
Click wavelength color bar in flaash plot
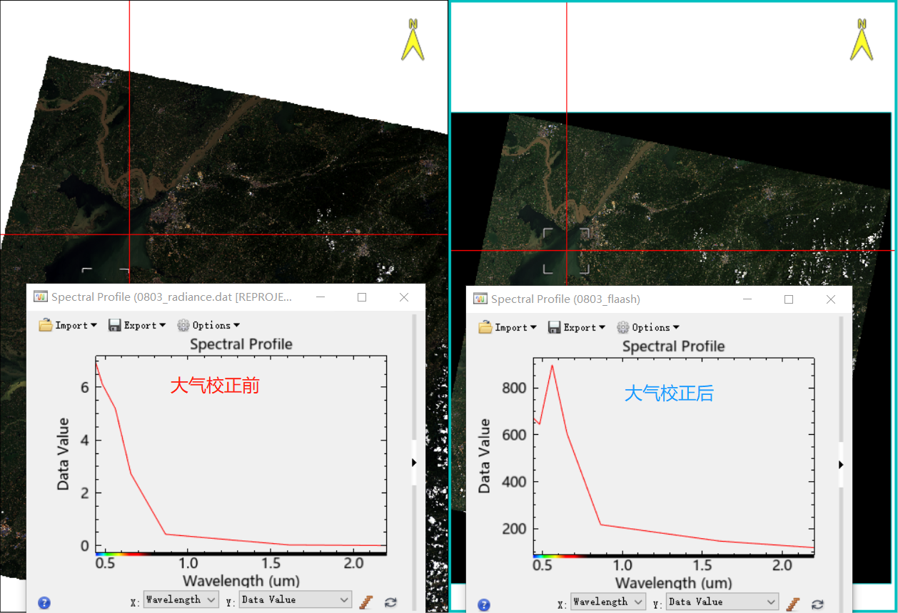tap(673, 555)
